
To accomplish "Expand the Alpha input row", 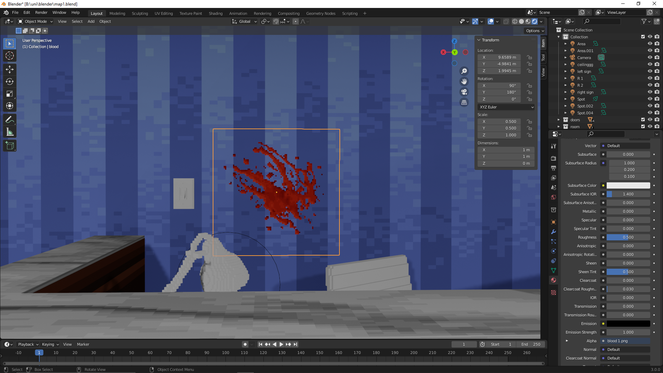I will (567, 341).
